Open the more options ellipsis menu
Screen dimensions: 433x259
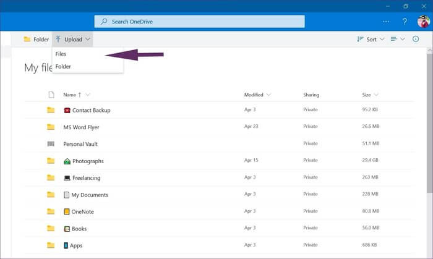pos(386,22)
